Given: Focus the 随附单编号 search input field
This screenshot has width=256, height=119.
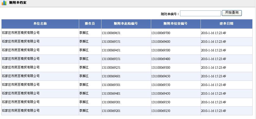Looking at the screenshot, I should 200,13.
